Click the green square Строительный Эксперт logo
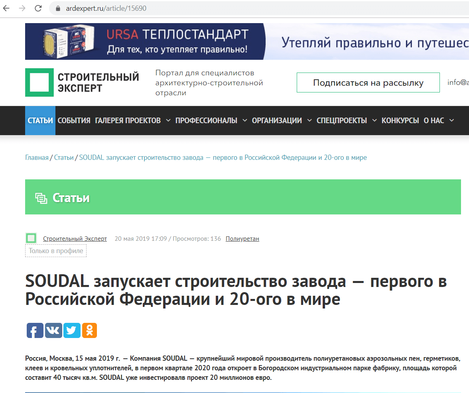The height and width of the screenshot is (393, 469). (39, 83)
